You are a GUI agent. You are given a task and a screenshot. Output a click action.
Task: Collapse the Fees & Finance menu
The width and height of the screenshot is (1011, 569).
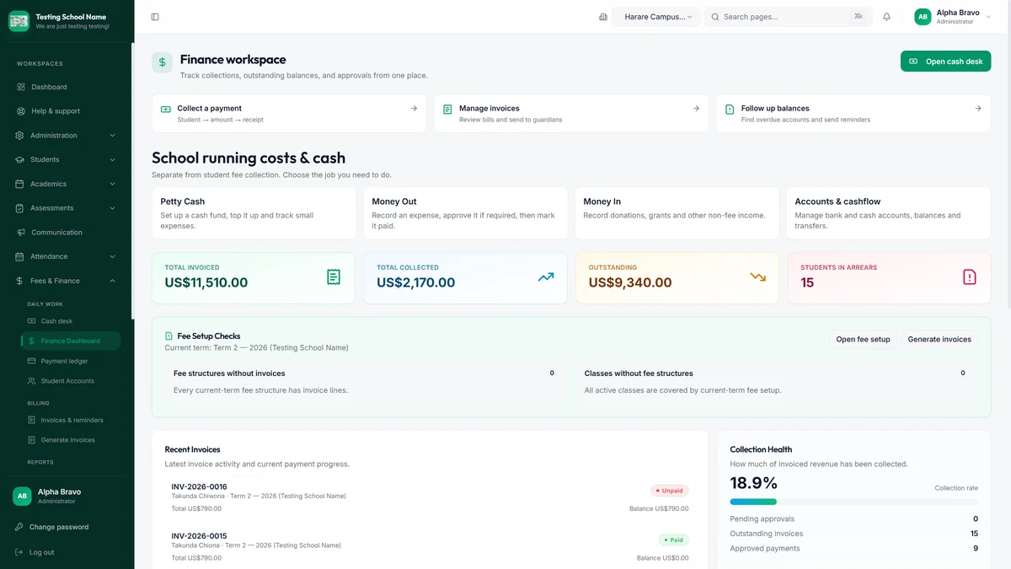[x=67, y=281]
